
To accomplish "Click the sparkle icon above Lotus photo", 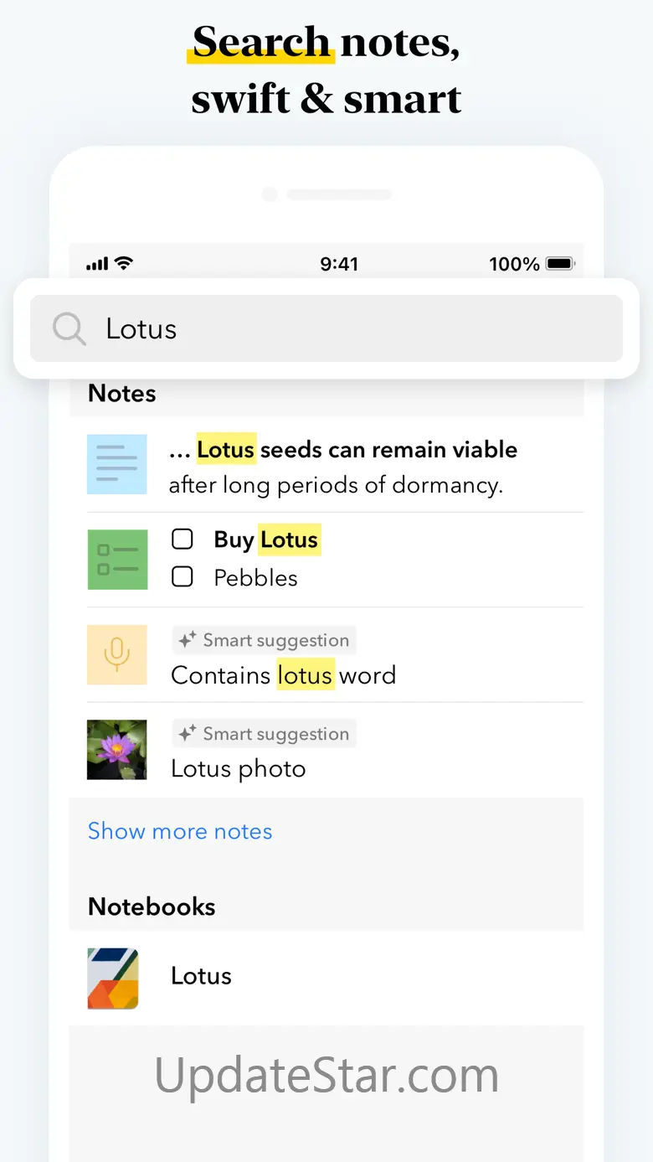I will pos(188,735).
